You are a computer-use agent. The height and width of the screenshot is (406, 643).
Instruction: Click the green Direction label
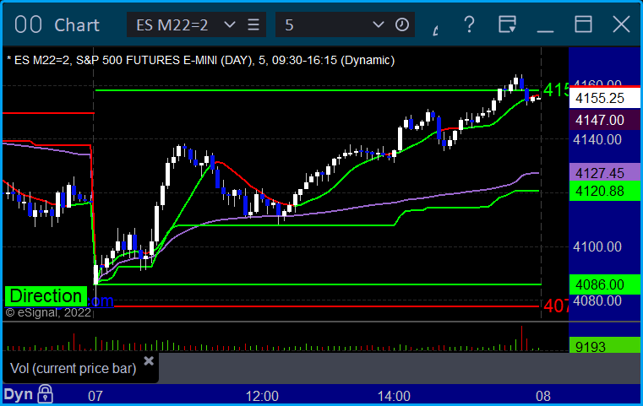pos(46,296)
